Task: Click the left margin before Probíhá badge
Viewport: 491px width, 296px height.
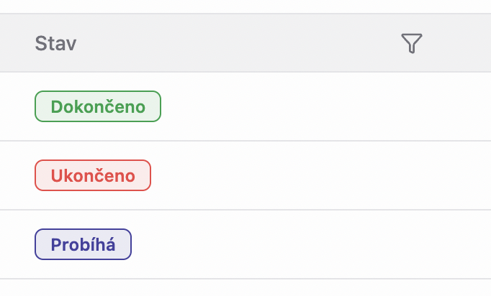Action: [x=16, y=245]
